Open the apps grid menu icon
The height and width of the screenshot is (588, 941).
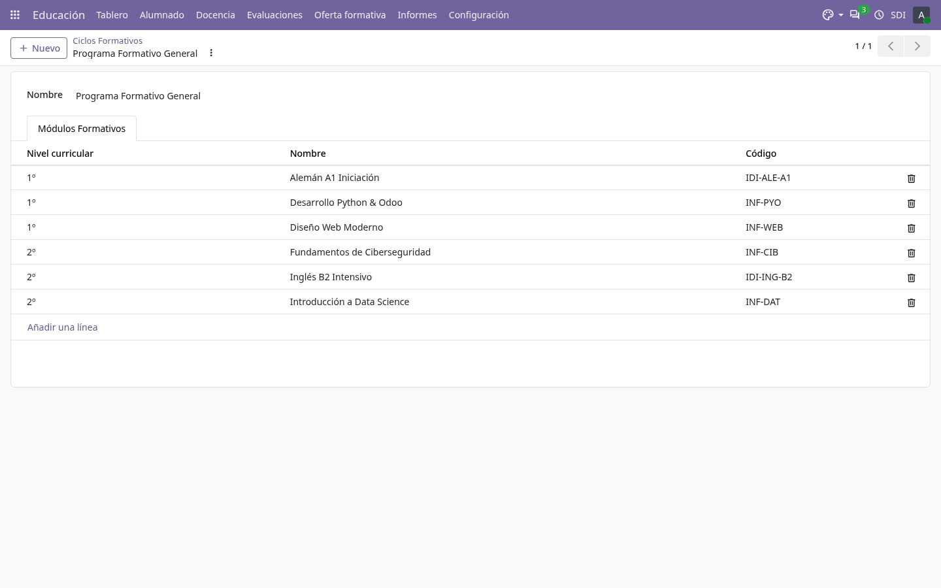[x=15, y=14]
